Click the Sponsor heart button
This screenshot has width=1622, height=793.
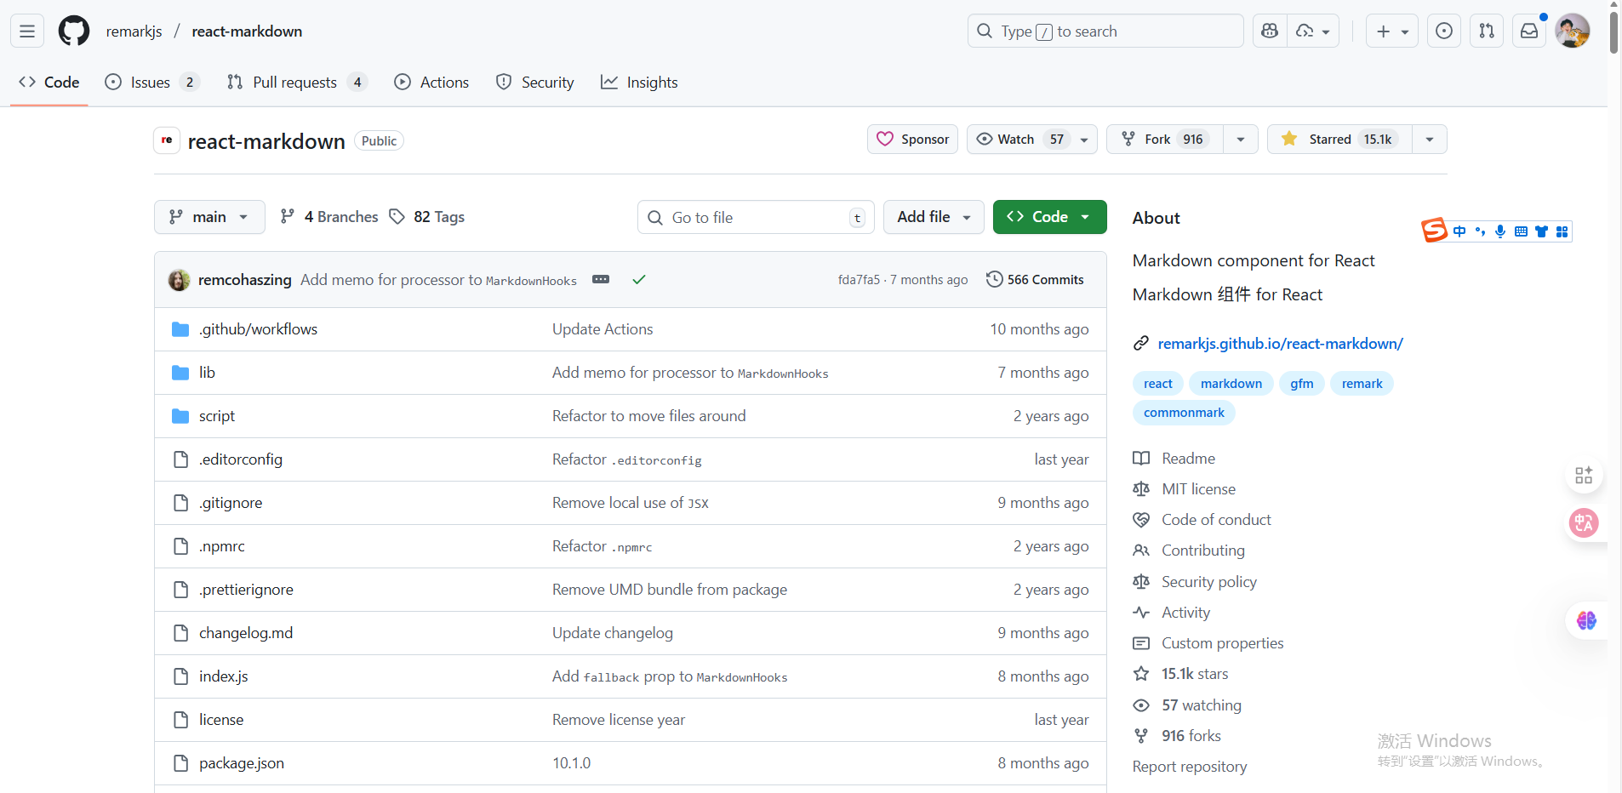[912, 140]
